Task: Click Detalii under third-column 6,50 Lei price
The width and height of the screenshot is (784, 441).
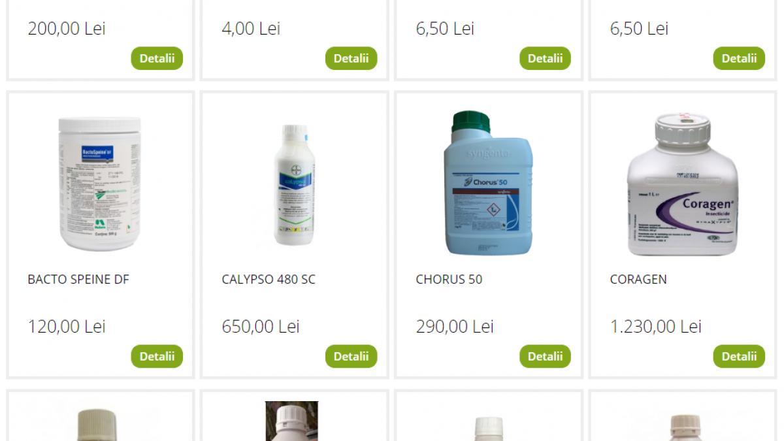Action: point(545,58)
